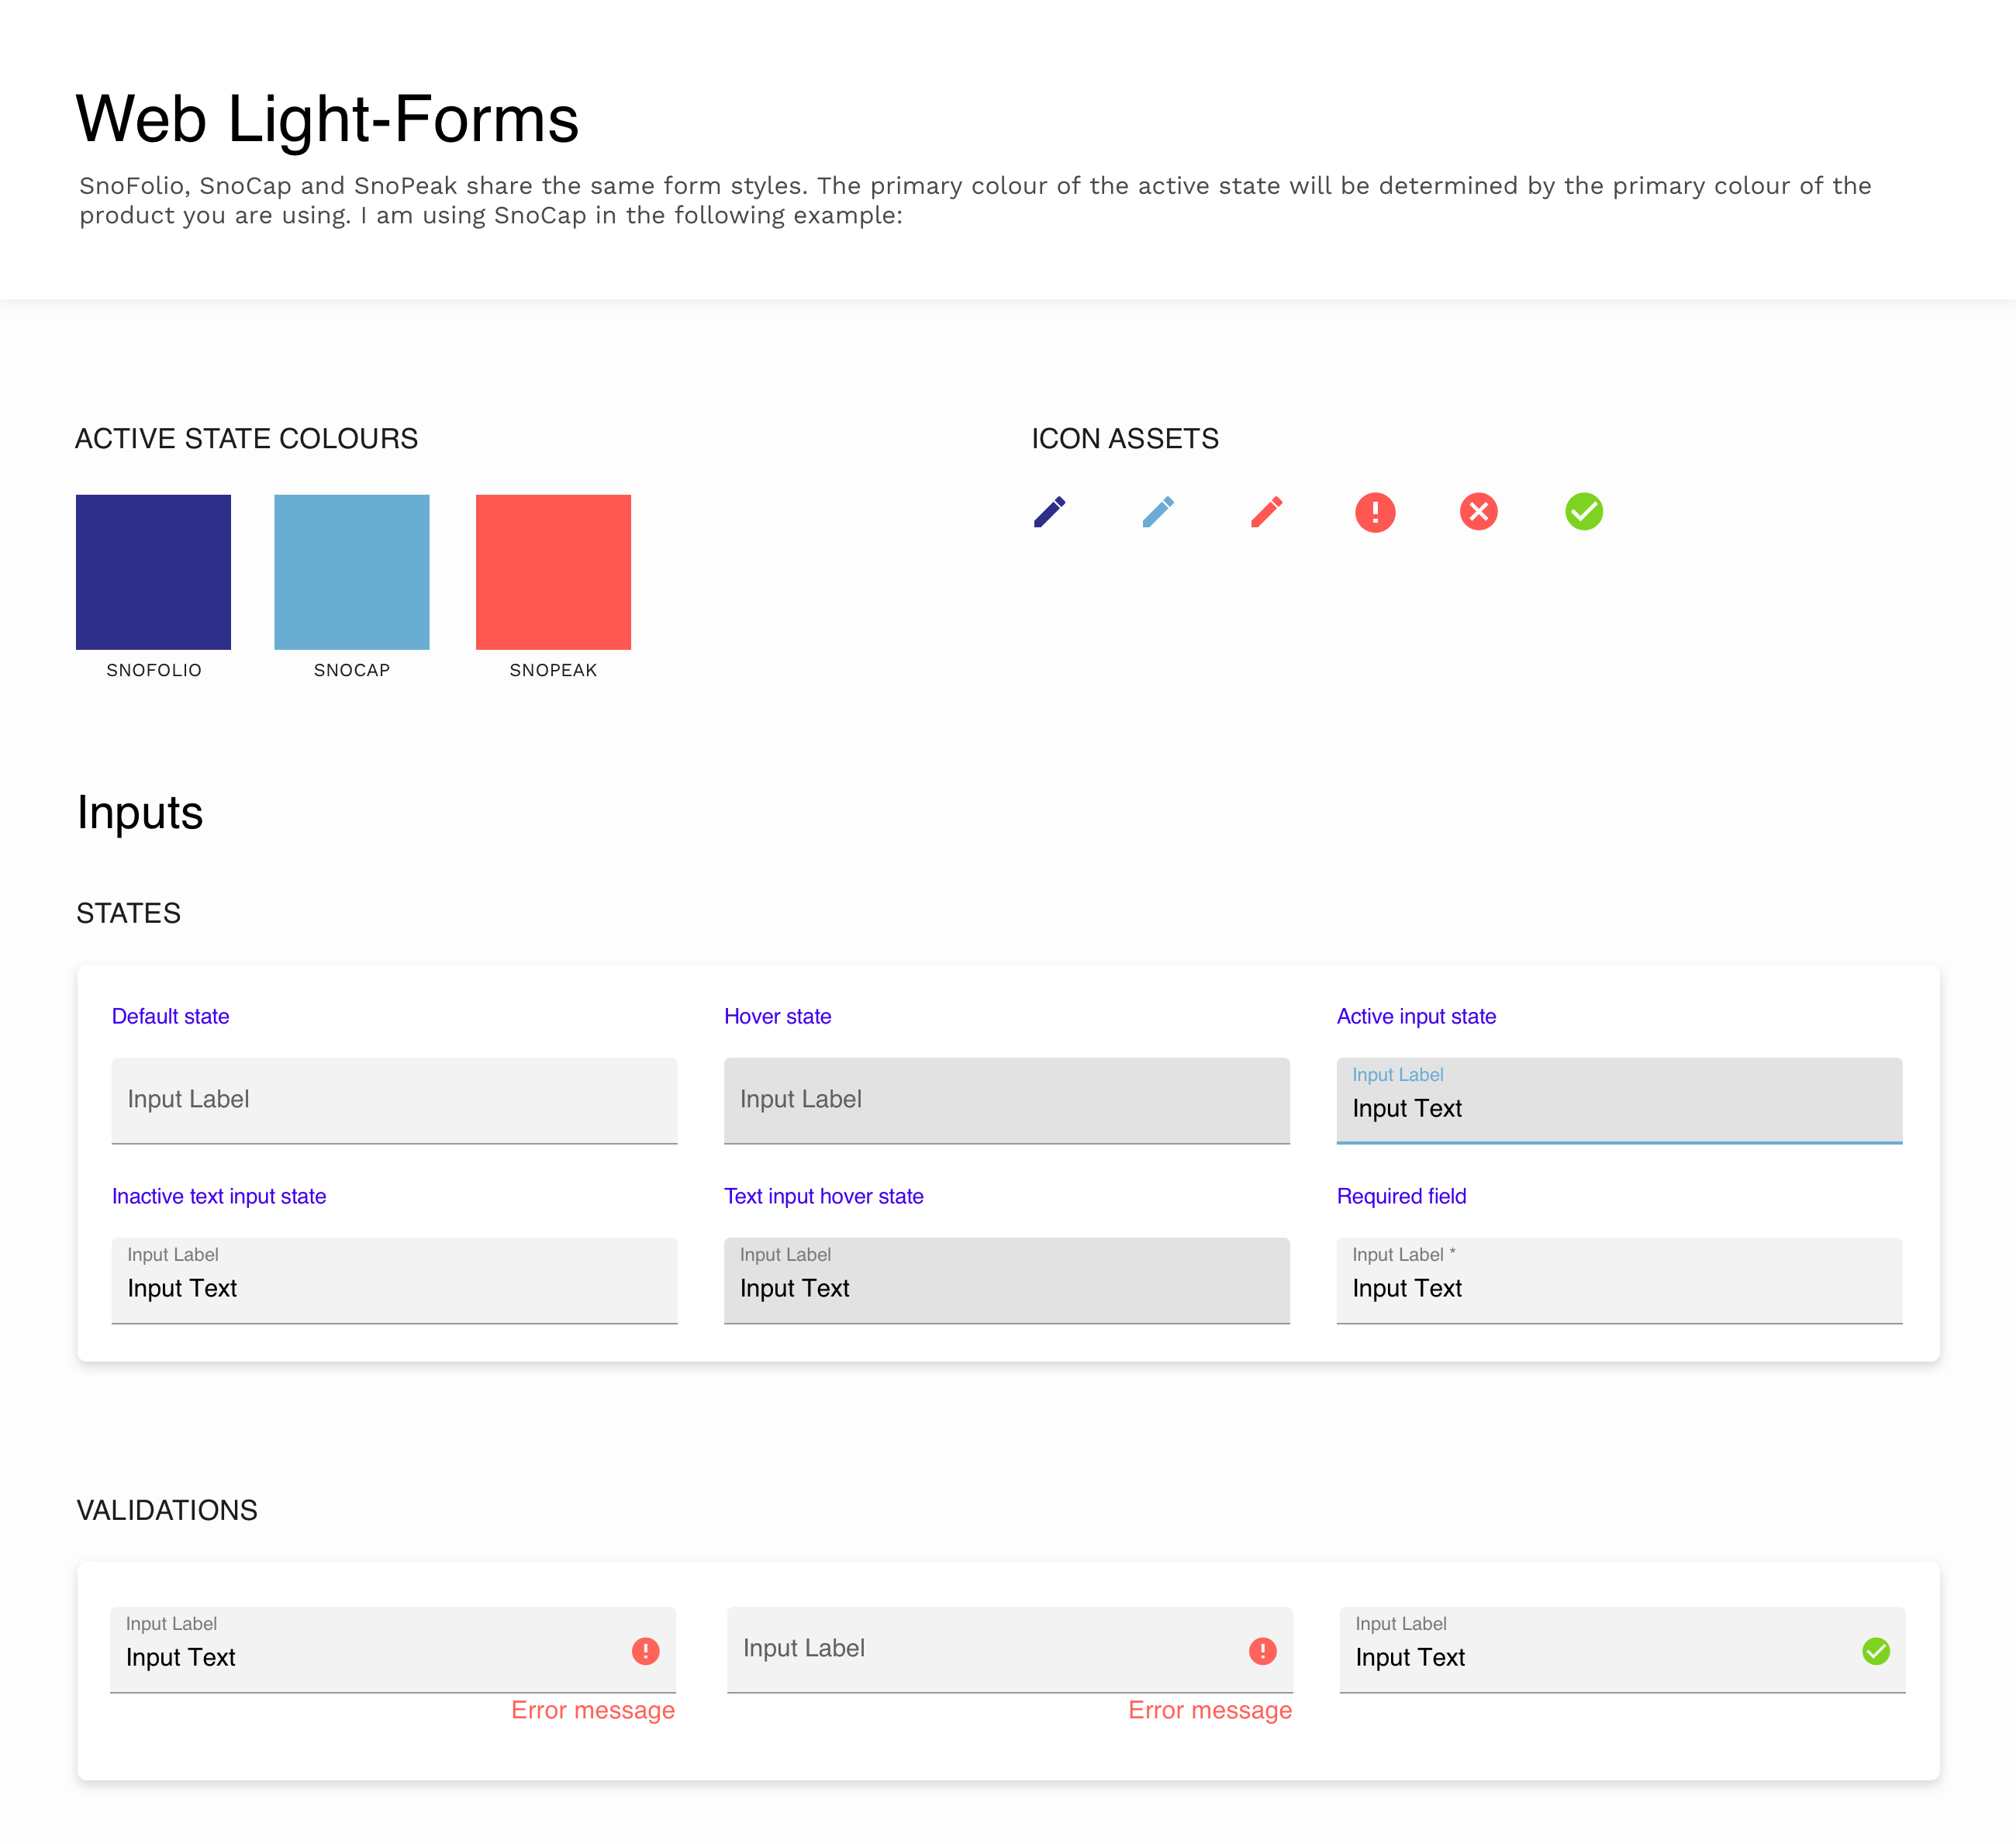This screenshot has width=2016, height=1844.
Task: Click the Active input state heading
Action: (x=1416, y=1016)
